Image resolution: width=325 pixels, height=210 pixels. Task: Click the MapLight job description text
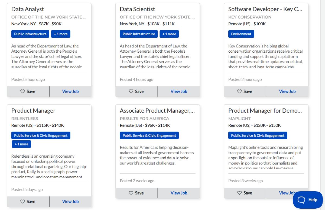pyautogui.click(x=266, y=158)
